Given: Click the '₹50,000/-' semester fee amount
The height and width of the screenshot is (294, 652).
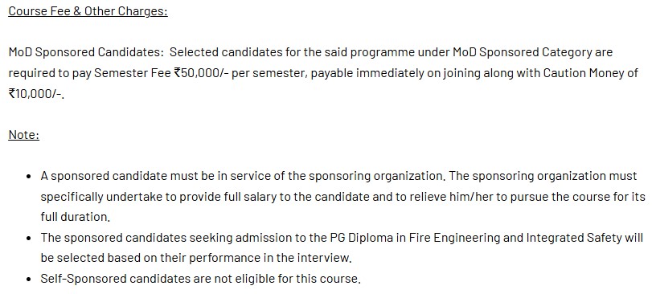Looking at the screenshot, I should (201, 73).
